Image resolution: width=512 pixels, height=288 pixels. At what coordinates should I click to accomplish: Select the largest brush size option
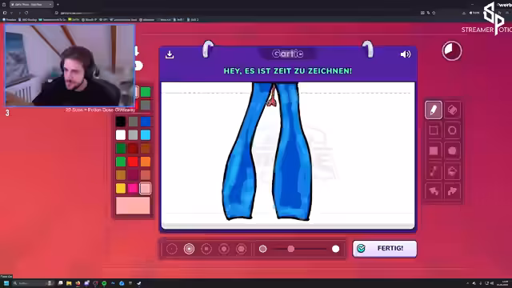[x=241, y=249]
